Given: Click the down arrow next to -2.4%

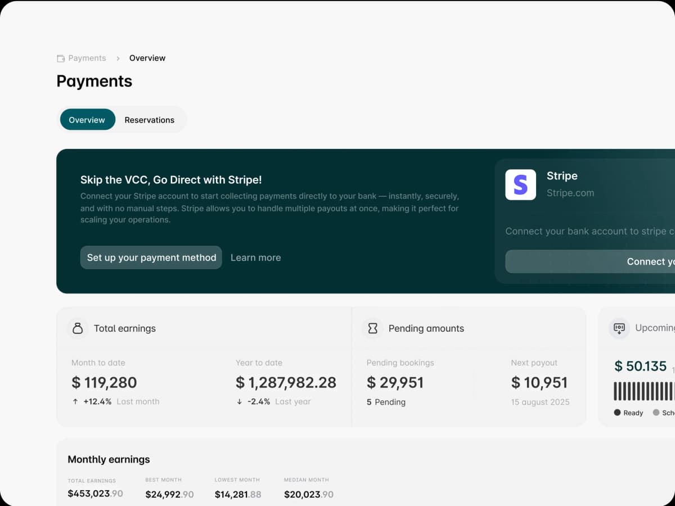Looking at the screenshot, I should pos(240,401).
